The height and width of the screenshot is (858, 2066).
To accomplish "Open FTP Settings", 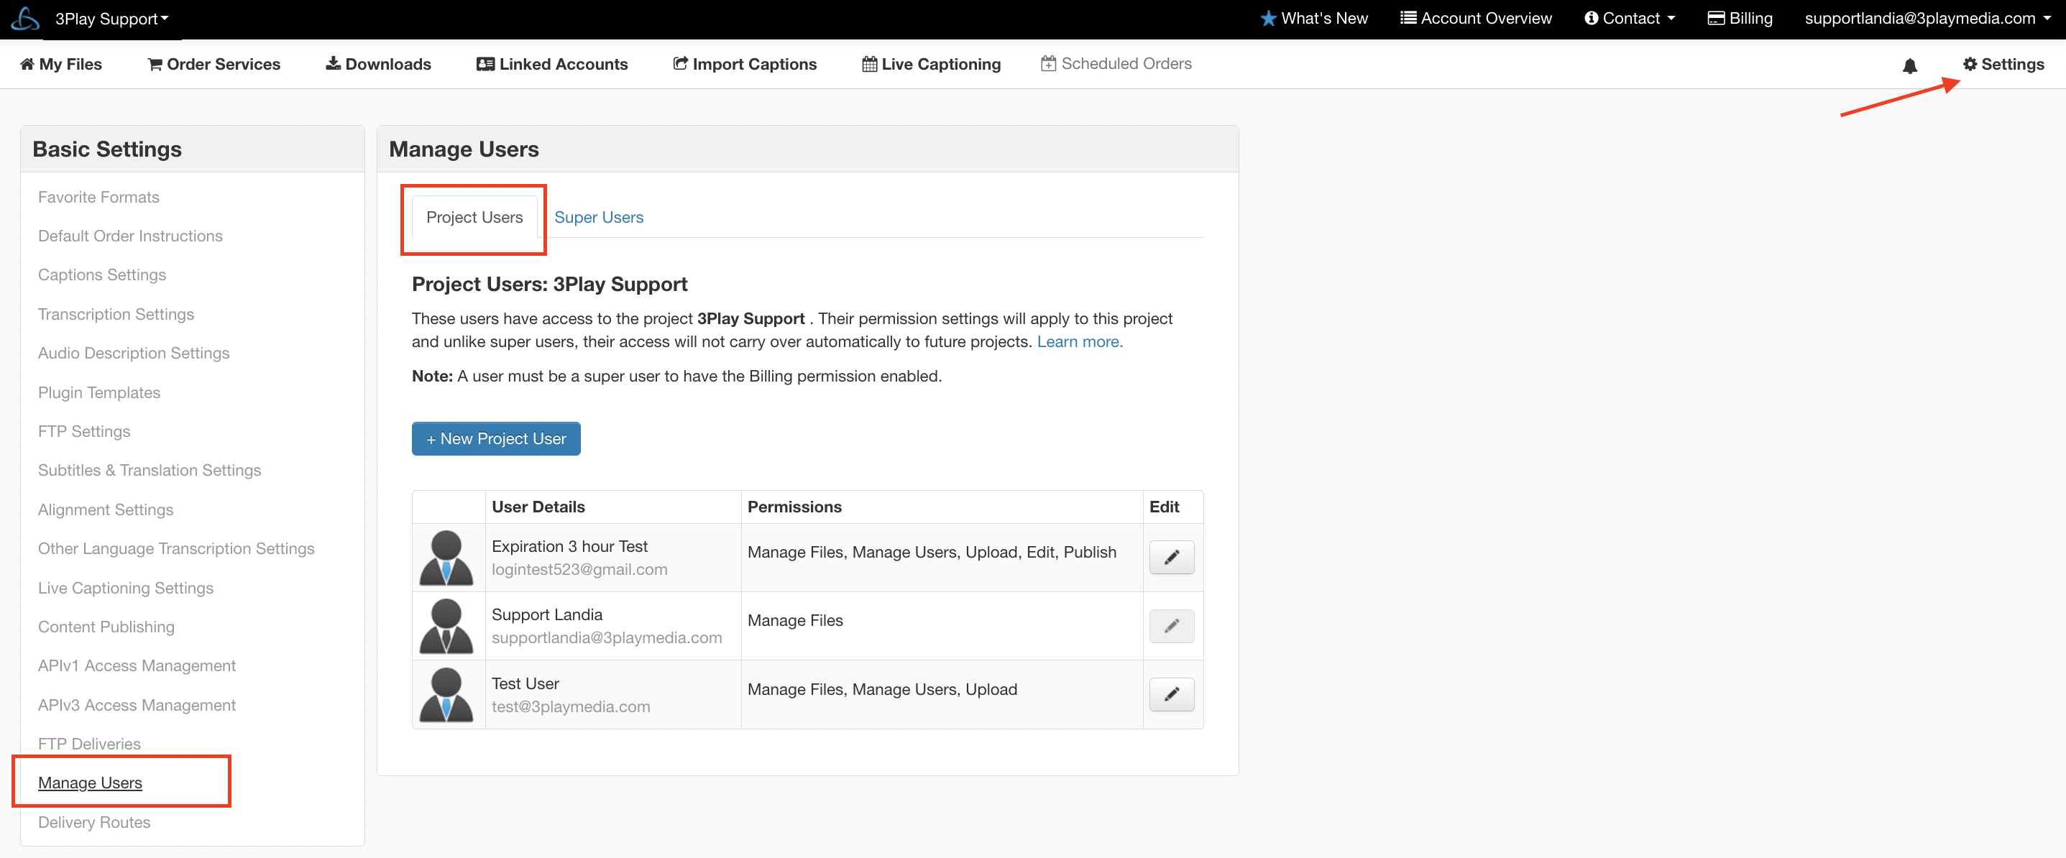I will pyautogui.click(x=84, y=431).
